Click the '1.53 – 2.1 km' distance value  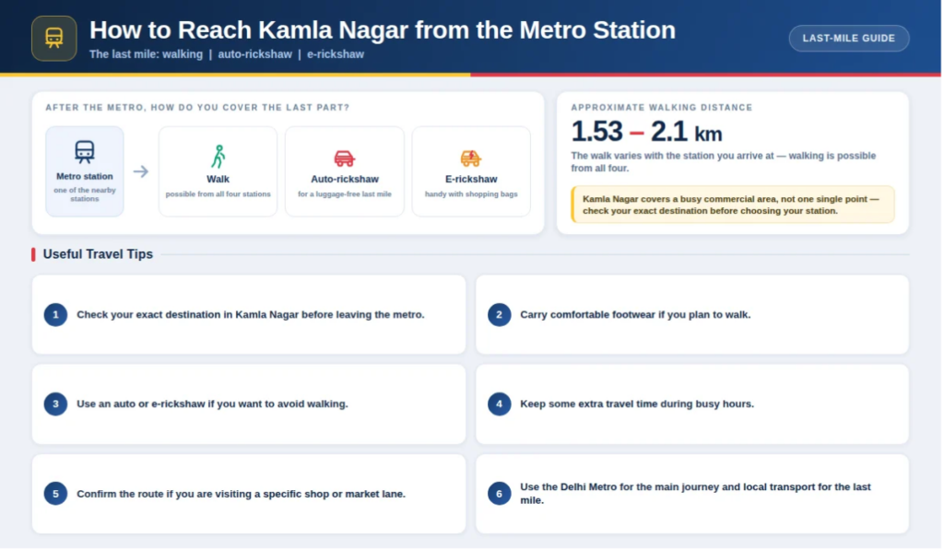tap(646, 132)
